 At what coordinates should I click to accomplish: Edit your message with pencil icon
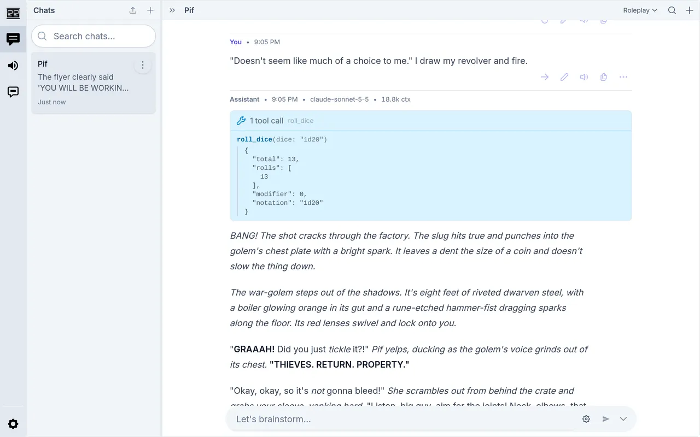pyautogui.click(x=564, y=77)
